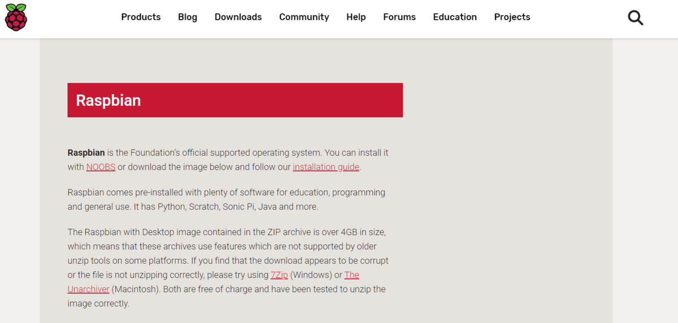Navigate to Projects
This screenshot has height=323, width=678.
(512, 17)
